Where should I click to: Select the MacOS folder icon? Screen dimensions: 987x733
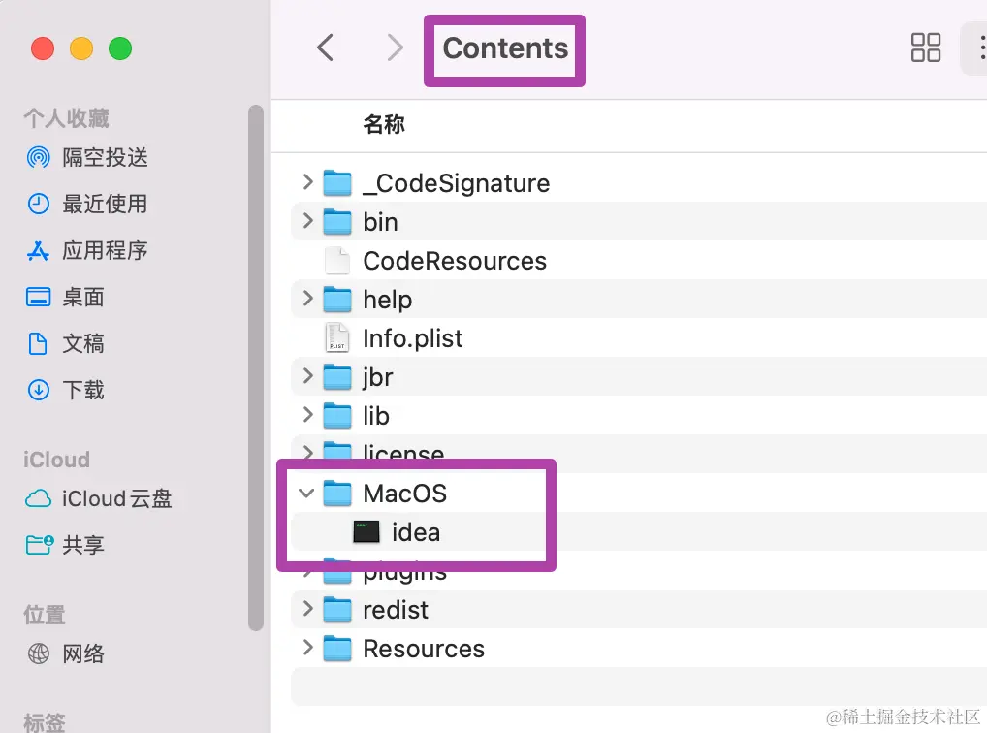[337, 494]
